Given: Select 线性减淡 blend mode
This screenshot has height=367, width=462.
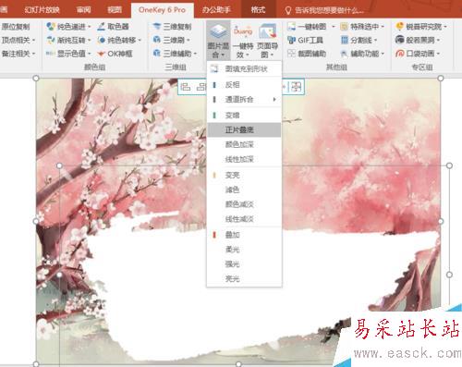Looking at the screenshot, I should 244,219.
